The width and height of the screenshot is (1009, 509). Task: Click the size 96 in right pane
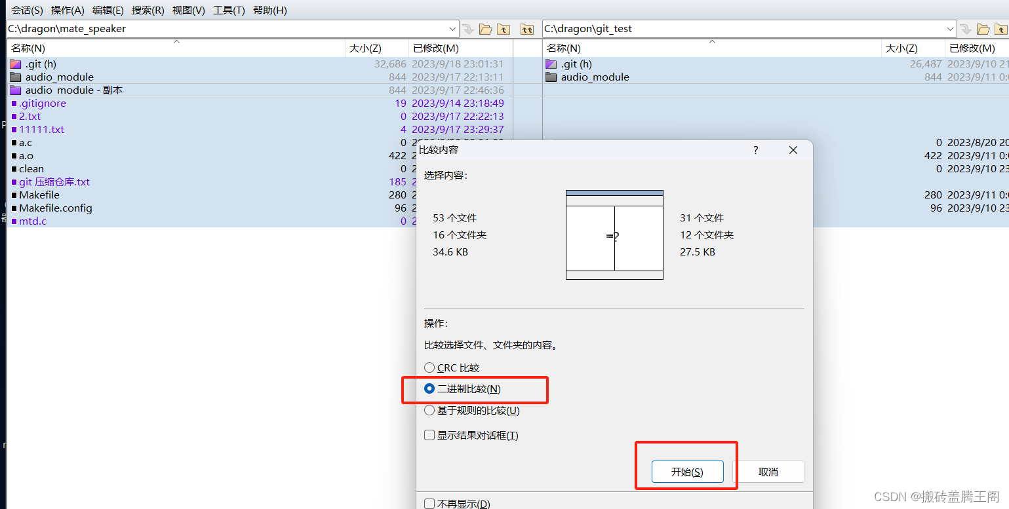[x=936, y=208]
